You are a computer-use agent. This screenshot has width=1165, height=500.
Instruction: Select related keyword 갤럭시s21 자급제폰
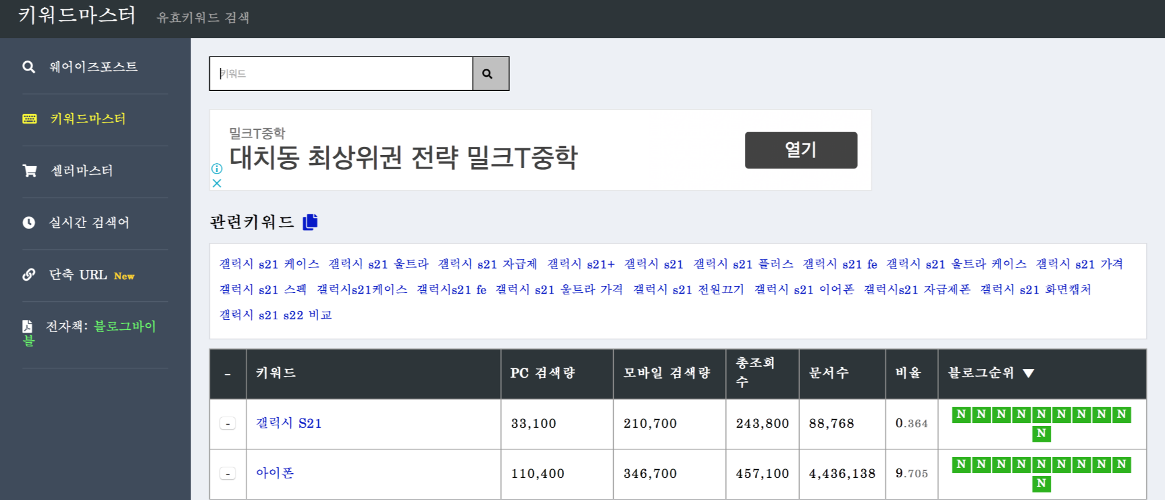click(917, 290)
